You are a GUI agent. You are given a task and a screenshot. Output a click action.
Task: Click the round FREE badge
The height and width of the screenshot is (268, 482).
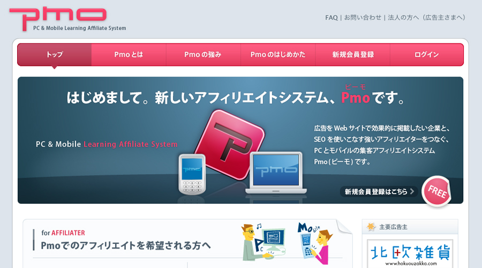436,191
